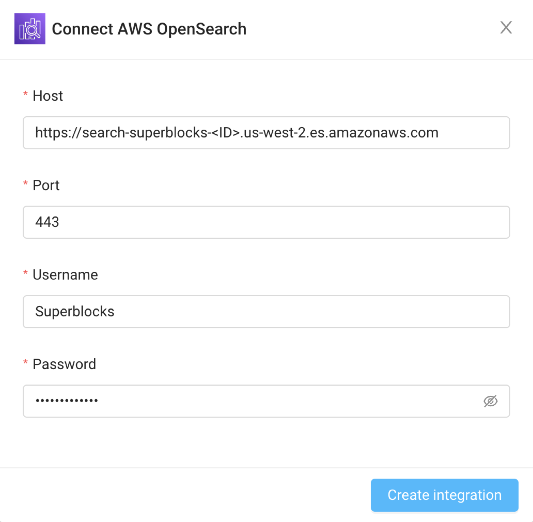Click the Host field label
The height and width of the screenshot is (522, 533).
(x=47, y=95)
